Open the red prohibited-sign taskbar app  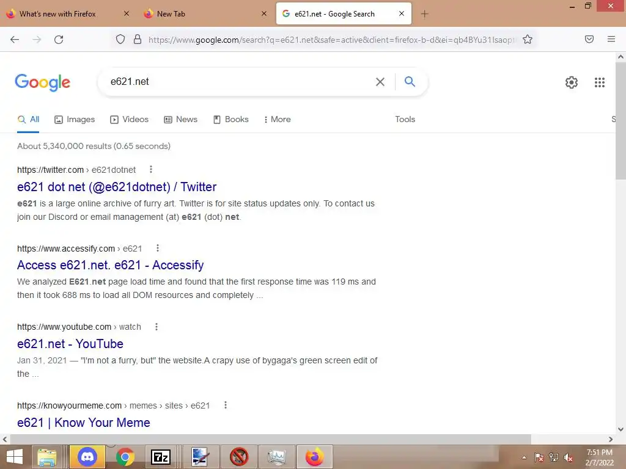tap(239, 457)
